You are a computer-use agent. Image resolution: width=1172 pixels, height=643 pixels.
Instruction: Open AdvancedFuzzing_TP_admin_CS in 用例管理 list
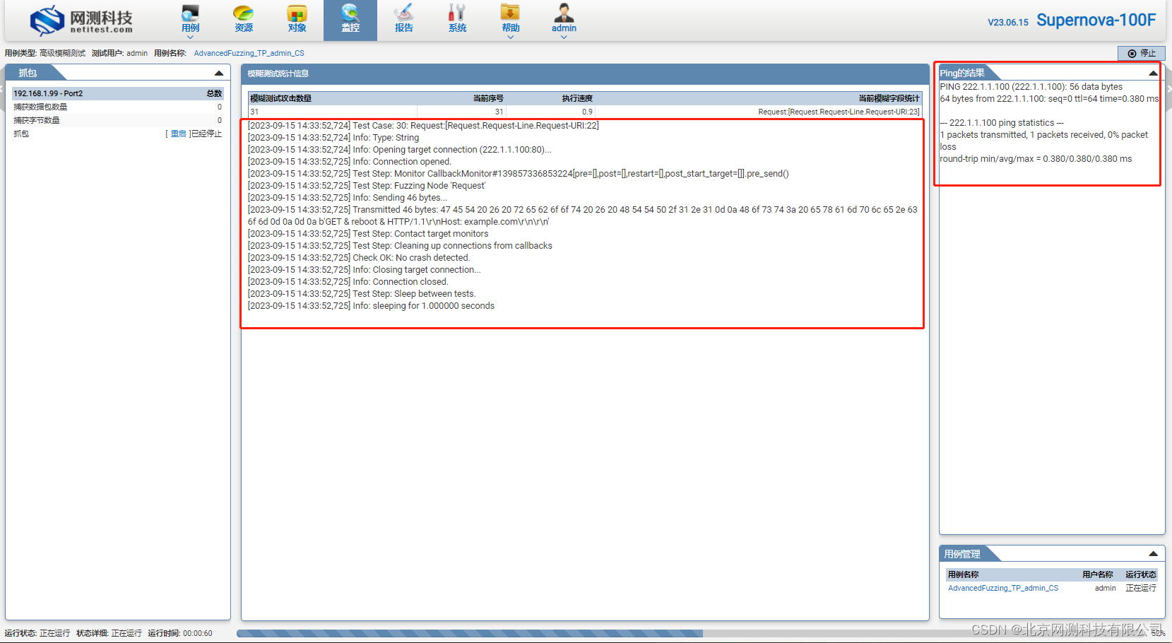(x=1002, y=588)
